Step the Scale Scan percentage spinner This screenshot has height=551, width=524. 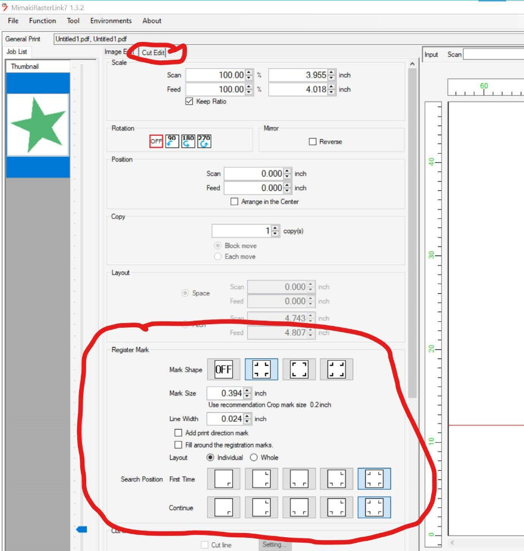pyautogui.click(x=249, y=75)
